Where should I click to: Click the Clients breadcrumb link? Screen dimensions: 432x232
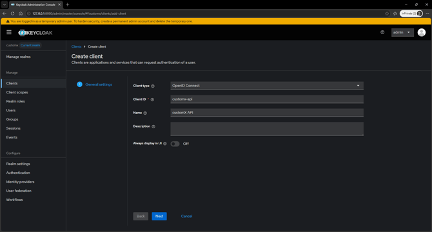(76, 46)
